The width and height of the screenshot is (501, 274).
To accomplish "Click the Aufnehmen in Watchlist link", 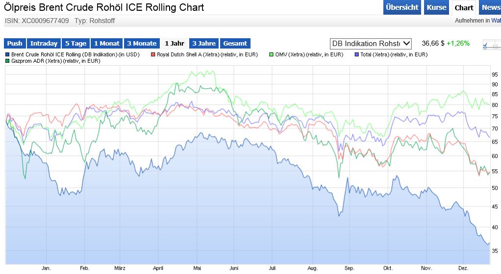I will pos(477,21).
